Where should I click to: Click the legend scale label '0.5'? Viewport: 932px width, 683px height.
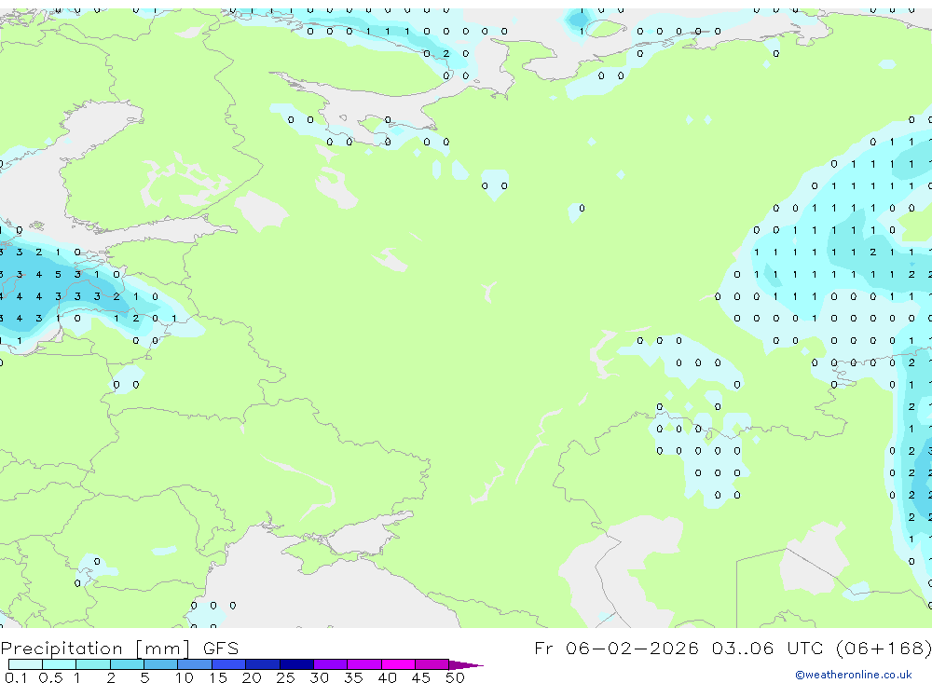[50, 677]
